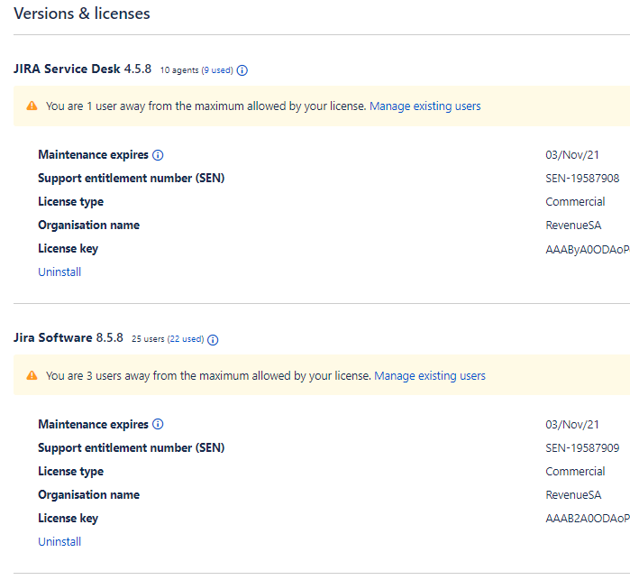This screenshot has height=580, width=630.
Task: Click Service Desk Organisation name label
Action: (x=89, y=226)
